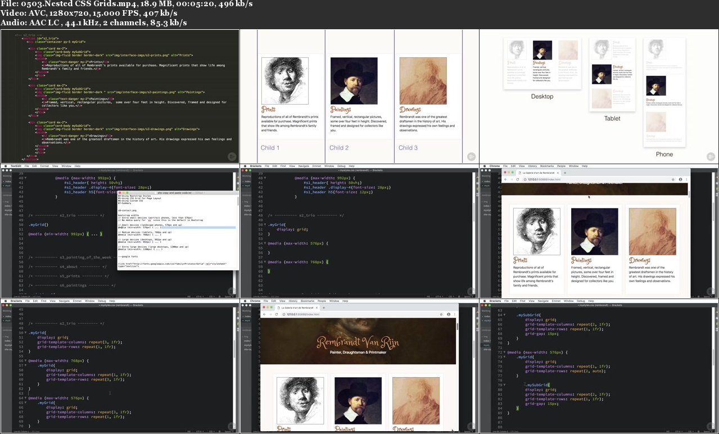Open Format menu in the TextEdit frame
Screen dimensions: 719x434
click(x=44, y=166)
